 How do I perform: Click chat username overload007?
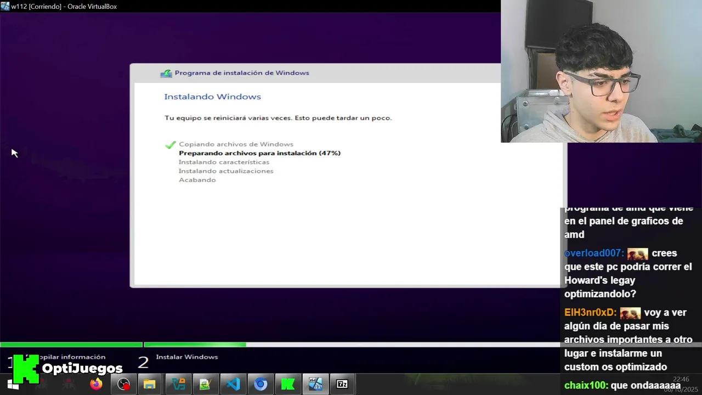pyautogui.click(x=594, y=253)
